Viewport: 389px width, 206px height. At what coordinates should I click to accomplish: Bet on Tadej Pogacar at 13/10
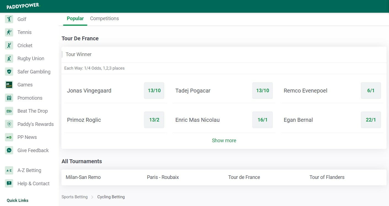[263, 91]
